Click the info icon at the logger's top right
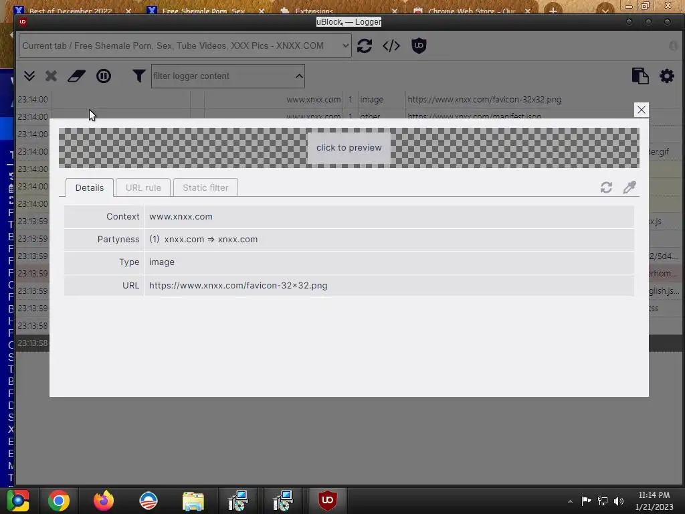Viewport: 685px width, 514px height. coord(673,46)
